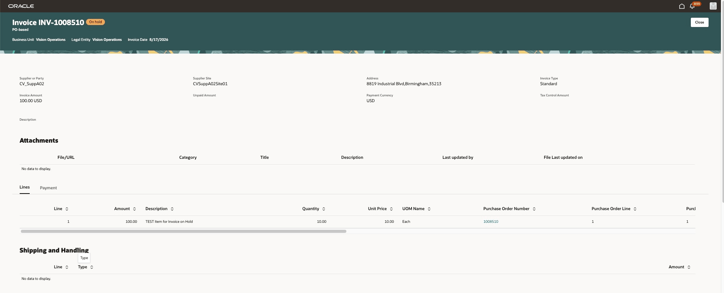Click the Invoice INV-1008510 title
Image resolution: width=724 pixels, height=293 pixels.
tap(48, 22)
